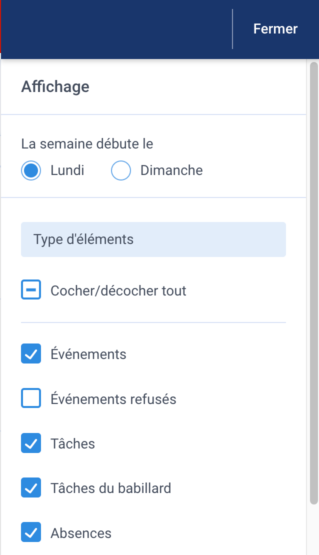Click the 'Dimanche' text label
Viewport: 319px width, 555px height.
point(171,170)
